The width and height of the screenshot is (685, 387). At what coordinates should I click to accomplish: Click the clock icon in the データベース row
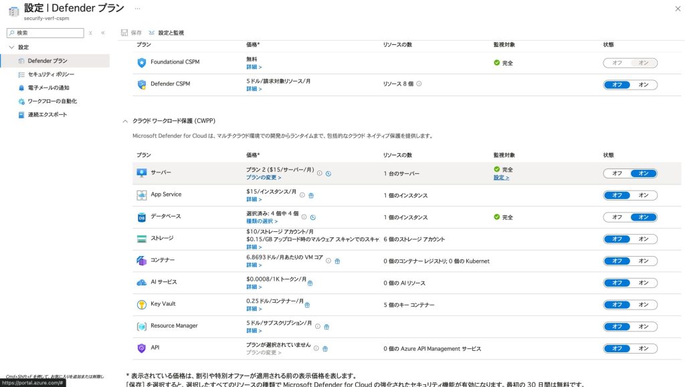coord(313,217)
